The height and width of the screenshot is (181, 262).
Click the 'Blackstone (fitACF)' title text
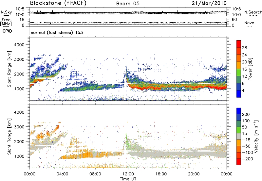click(x=58, y=3)
